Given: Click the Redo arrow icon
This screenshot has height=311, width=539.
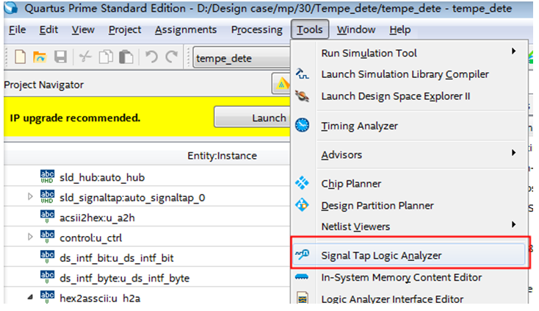Looking at the screenshot, I should (172, 57).
